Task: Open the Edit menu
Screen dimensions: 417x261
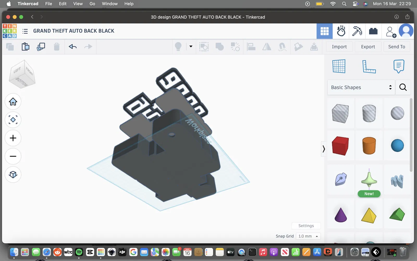Action: point(63,4)
